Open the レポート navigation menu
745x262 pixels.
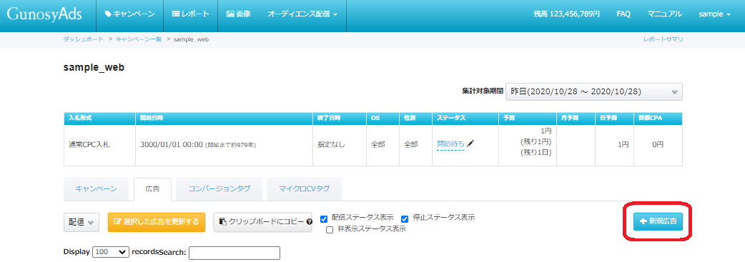coord(190,14)
